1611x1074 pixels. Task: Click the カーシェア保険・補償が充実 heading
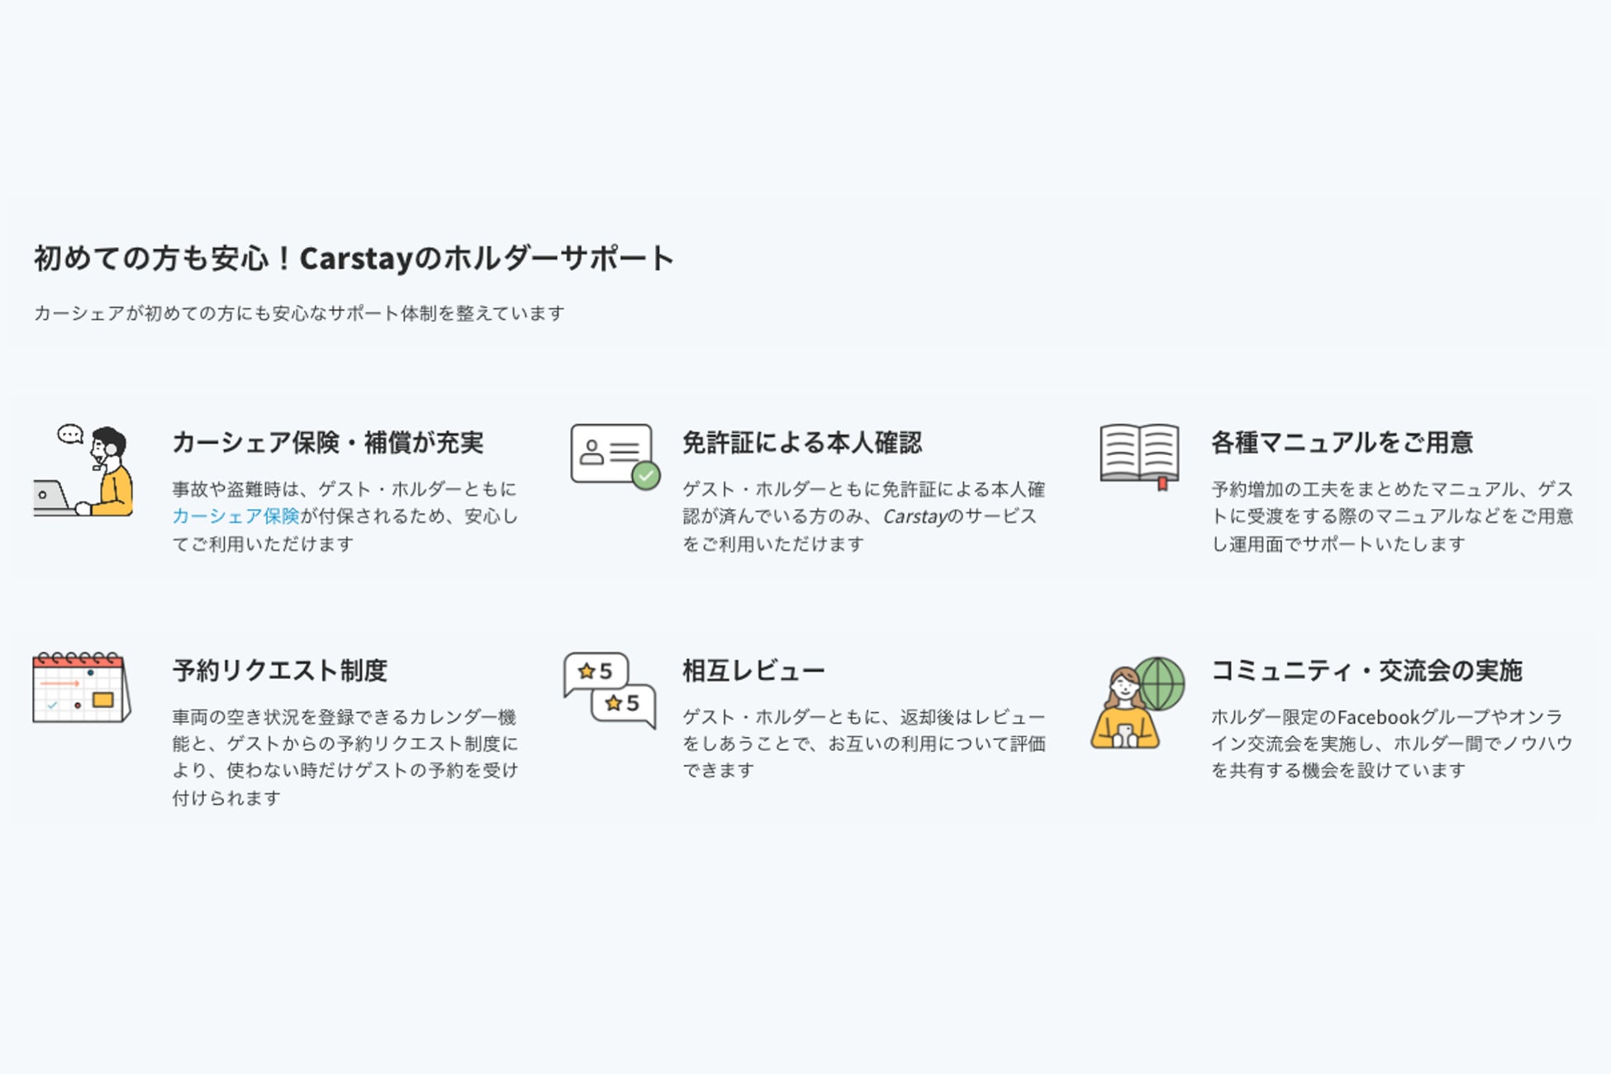point(327,443)
